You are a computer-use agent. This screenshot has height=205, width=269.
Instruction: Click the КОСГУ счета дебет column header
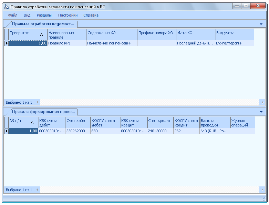click(x=105, y=123)
